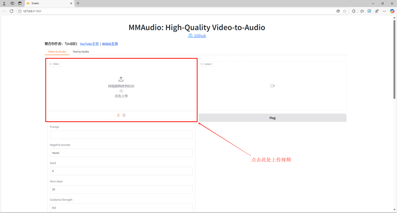This screenshot has height=213, width=397.
Task: Select the Video-to-Audio tab
Action: [x=57, y=52]
